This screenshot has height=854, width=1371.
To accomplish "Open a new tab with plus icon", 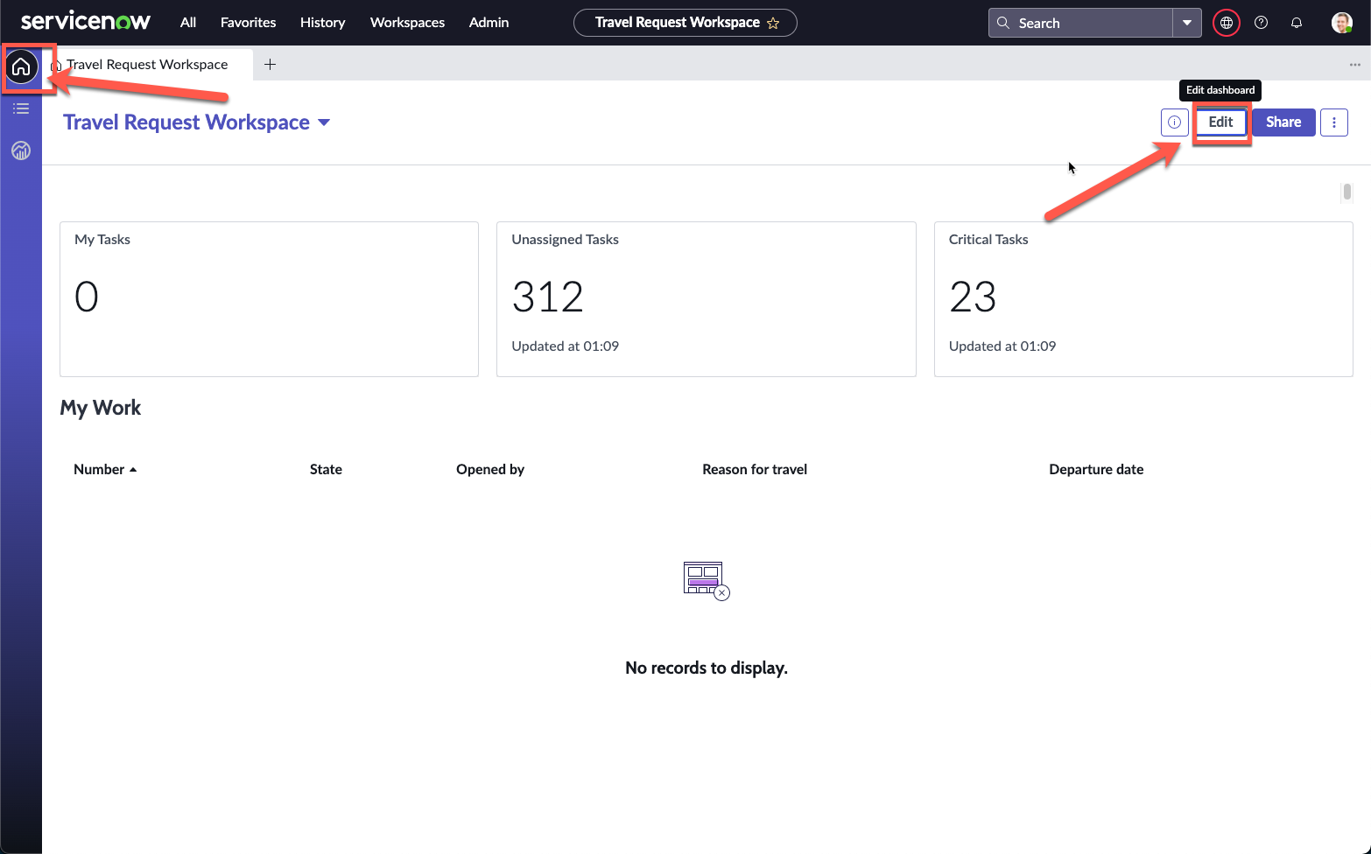I will (x=271, y=64).
